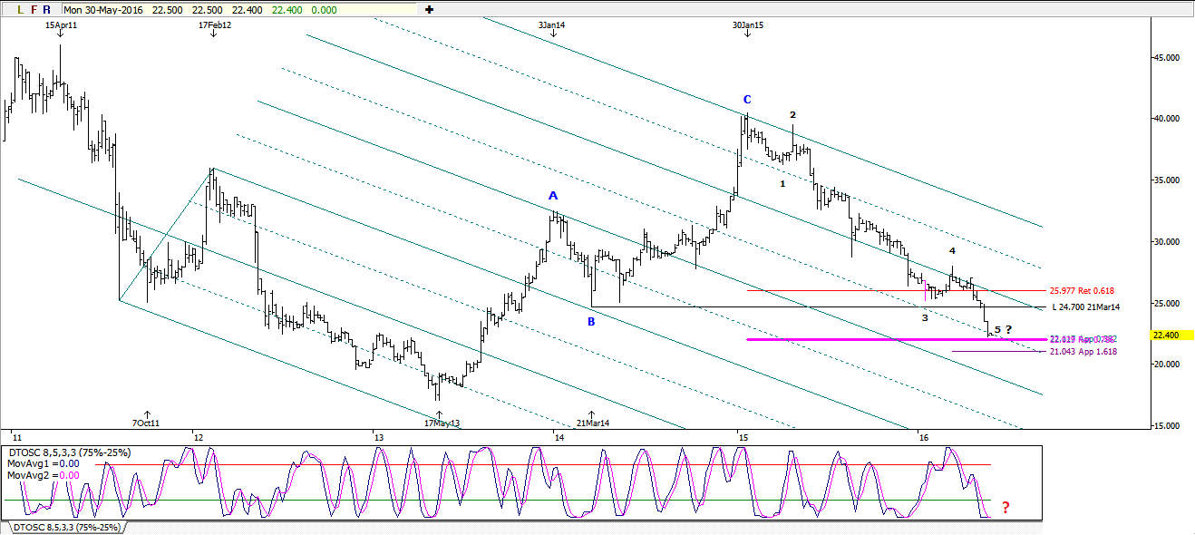Click the 15Apr11 date marker
This screenshot has width=1195, height=535.
pos(61,25)
